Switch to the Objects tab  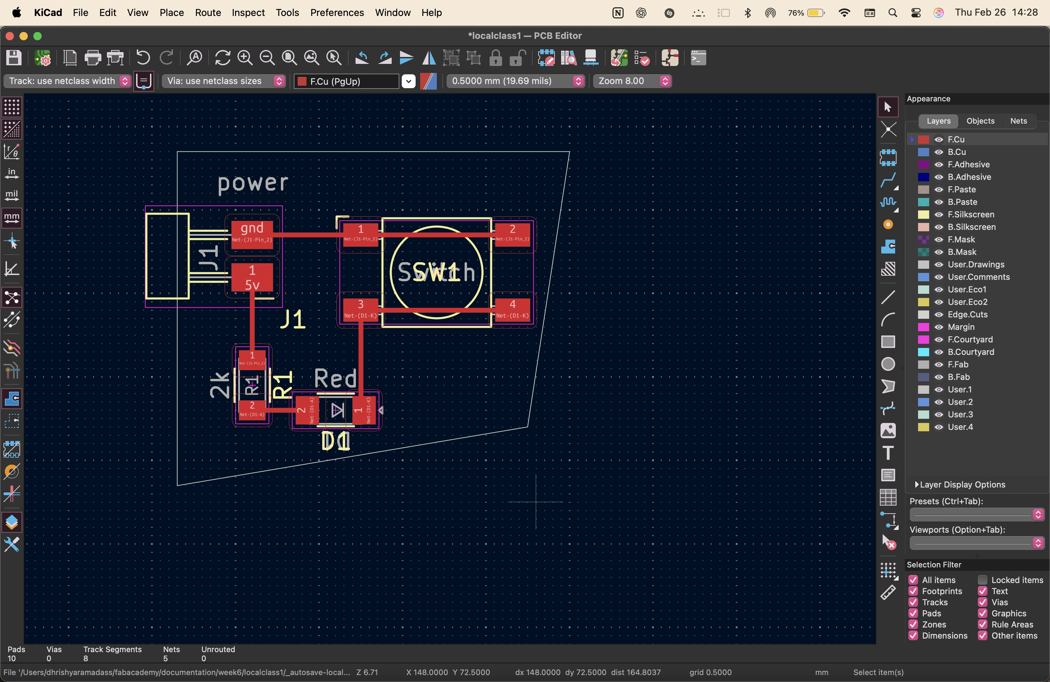(x=980, y=121)
